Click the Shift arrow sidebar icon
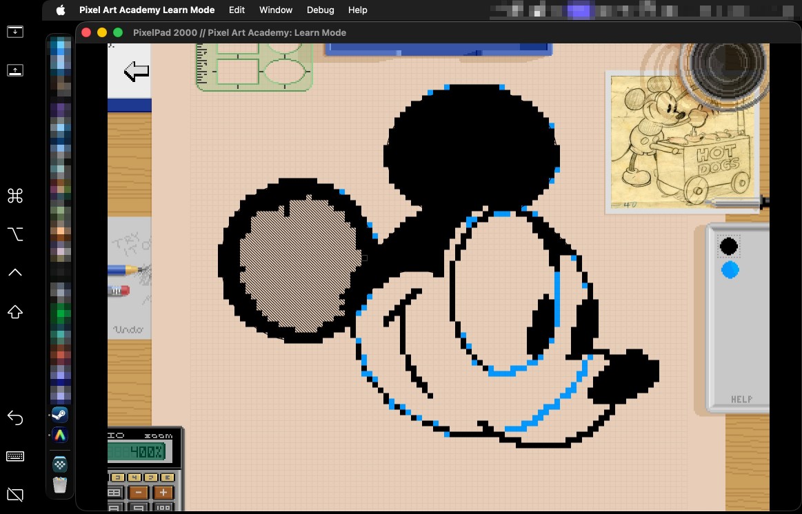This screenshot has height=514, width=802. click(x=15, y=311)
